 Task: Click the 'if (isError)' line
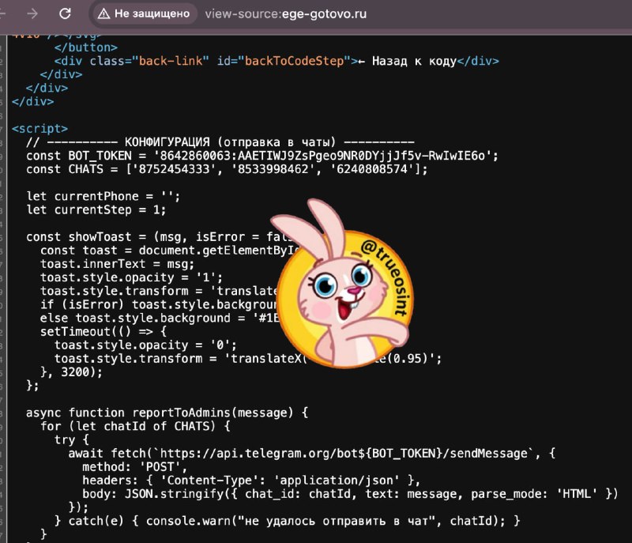click(160, 305)
